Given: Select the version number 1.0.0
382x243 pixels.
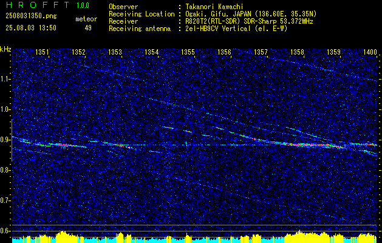Looking at the screenshot, I should click(83, 5).
